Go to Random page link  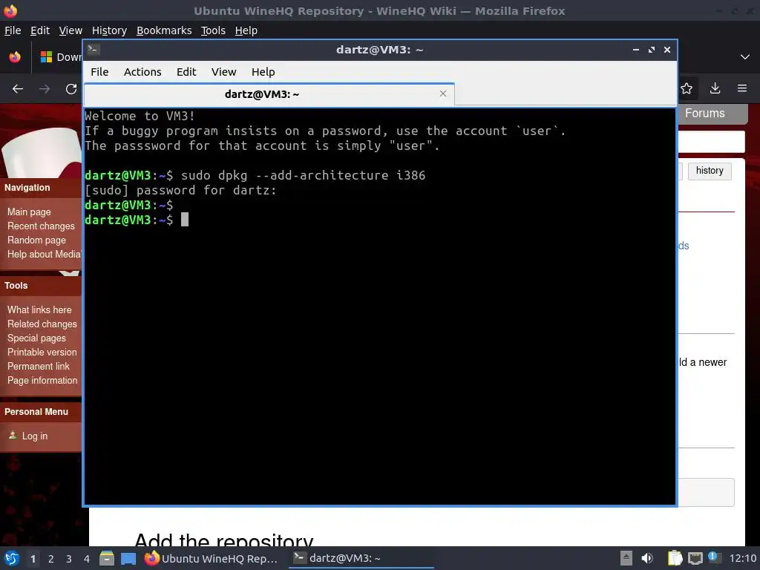pos(36,240)
